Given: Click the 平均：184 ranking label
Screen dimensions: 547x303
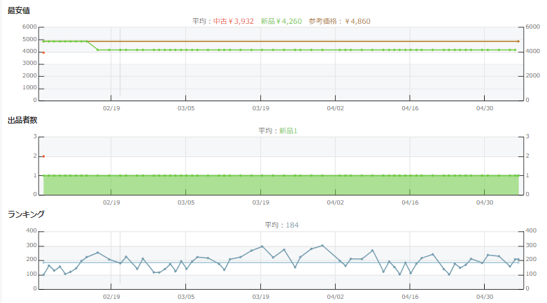Looking at the screenshot, I should click(x=281, y=225).
